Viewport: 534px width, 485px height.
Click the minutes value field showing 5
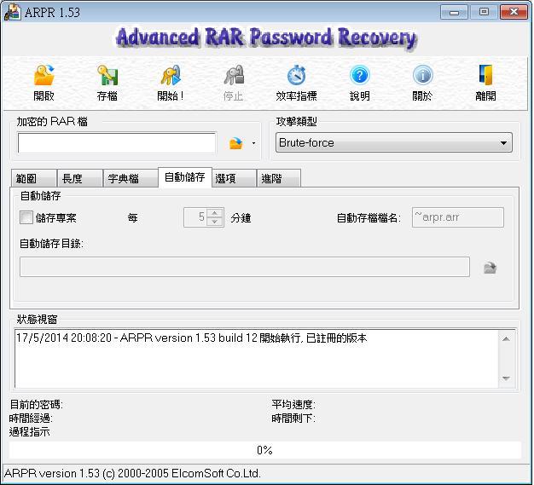point(196,217)
